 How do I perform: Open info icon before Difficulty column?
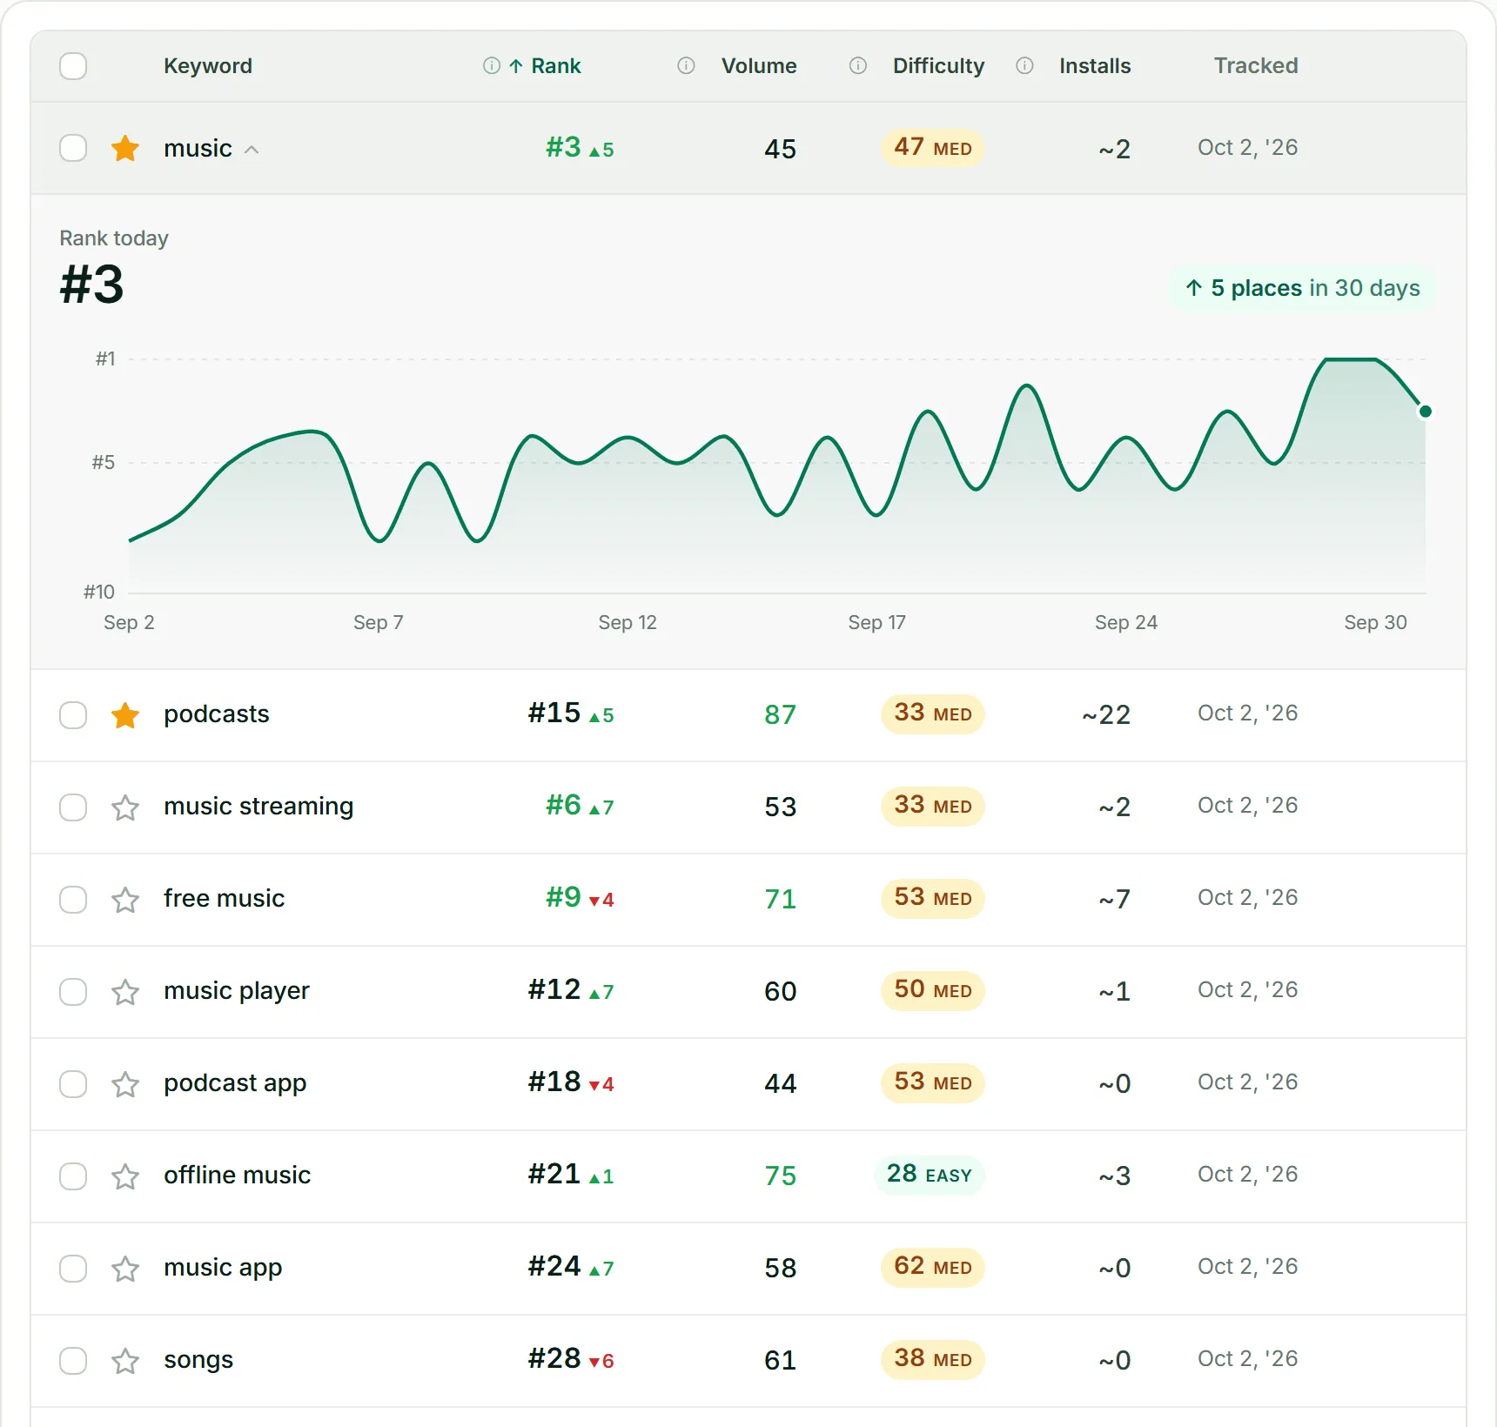858,66
